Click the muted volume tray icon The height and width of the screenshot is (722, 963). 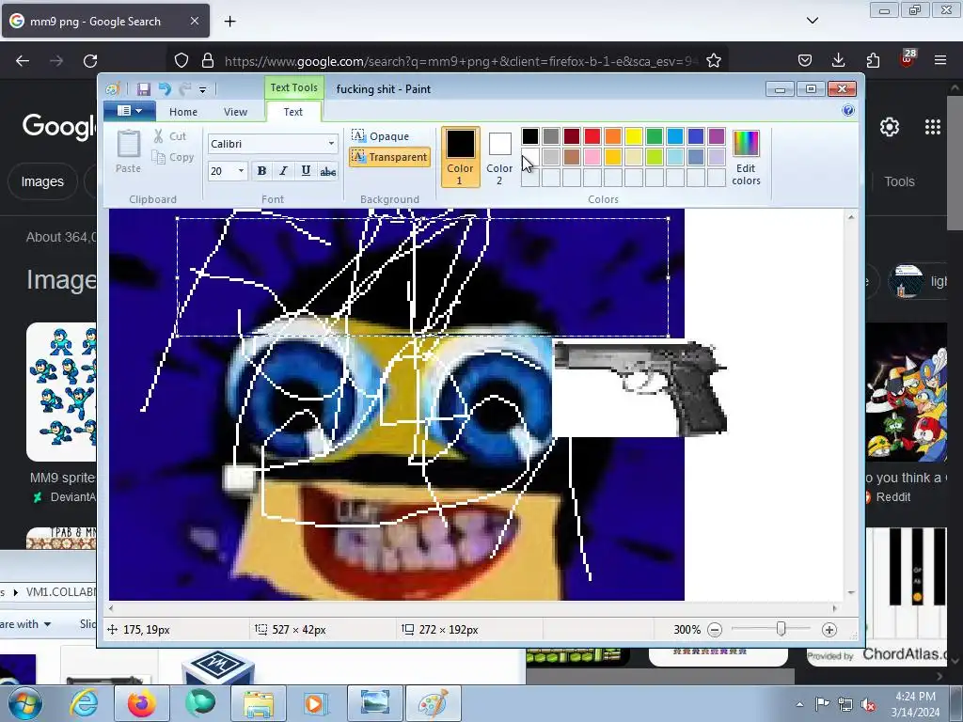coord(868,704)
